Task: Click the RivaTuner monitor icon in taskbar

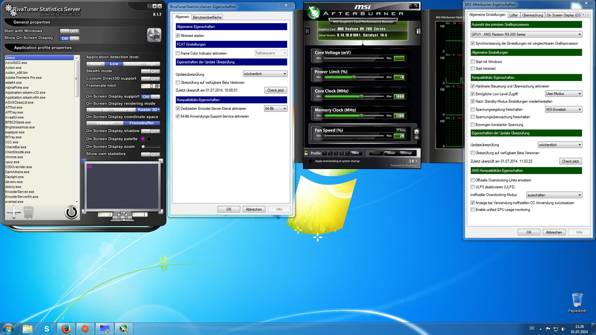Action: [104, 329]
